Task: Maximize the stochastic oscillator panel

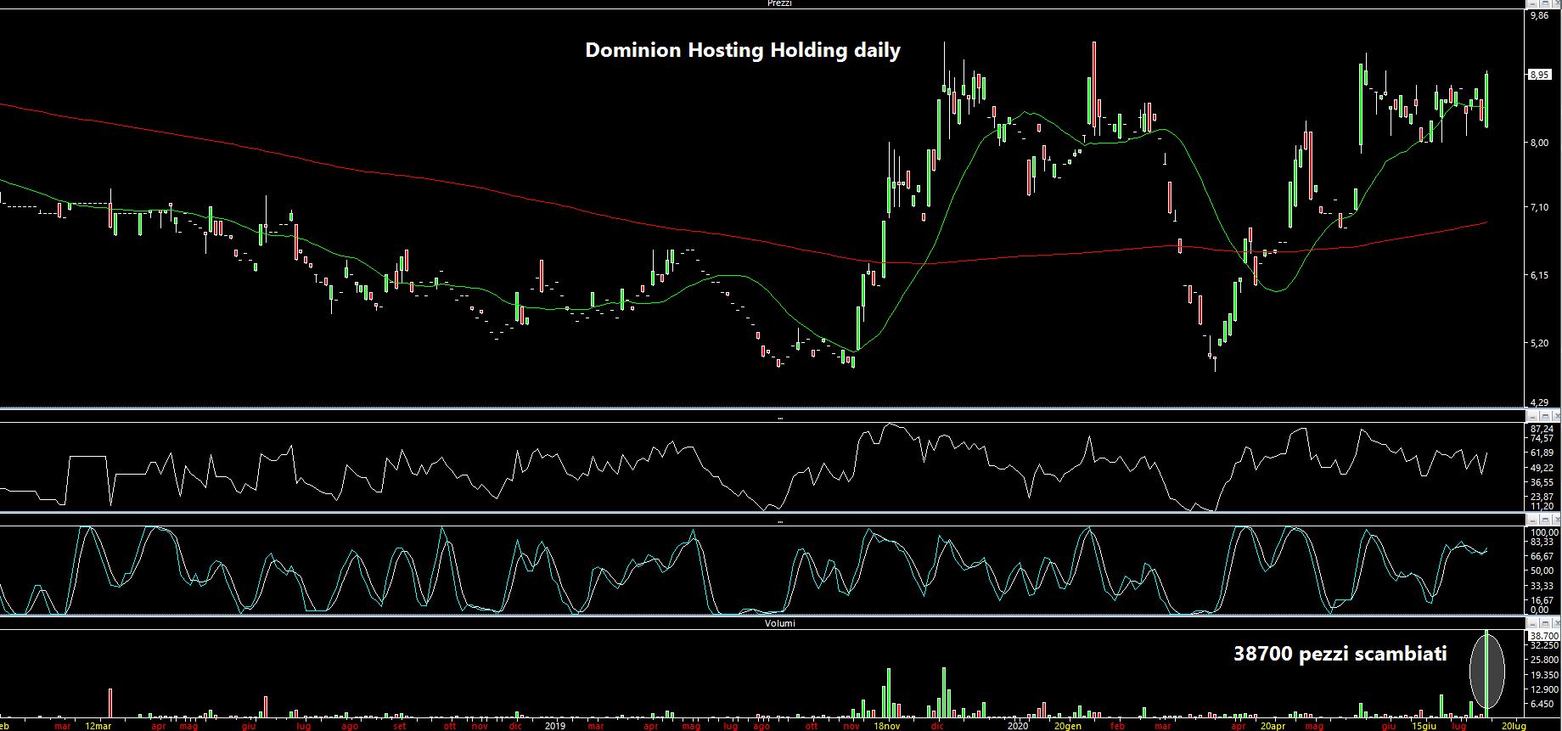Action: [x=1543, y=520]
